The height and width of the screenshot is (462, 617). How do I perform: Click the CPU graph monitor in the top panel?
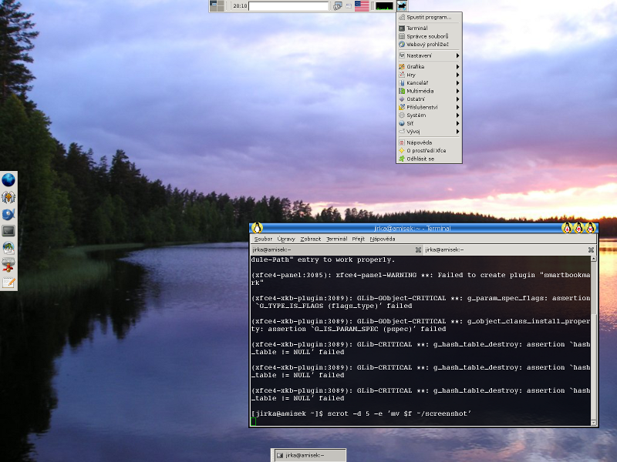383,6
